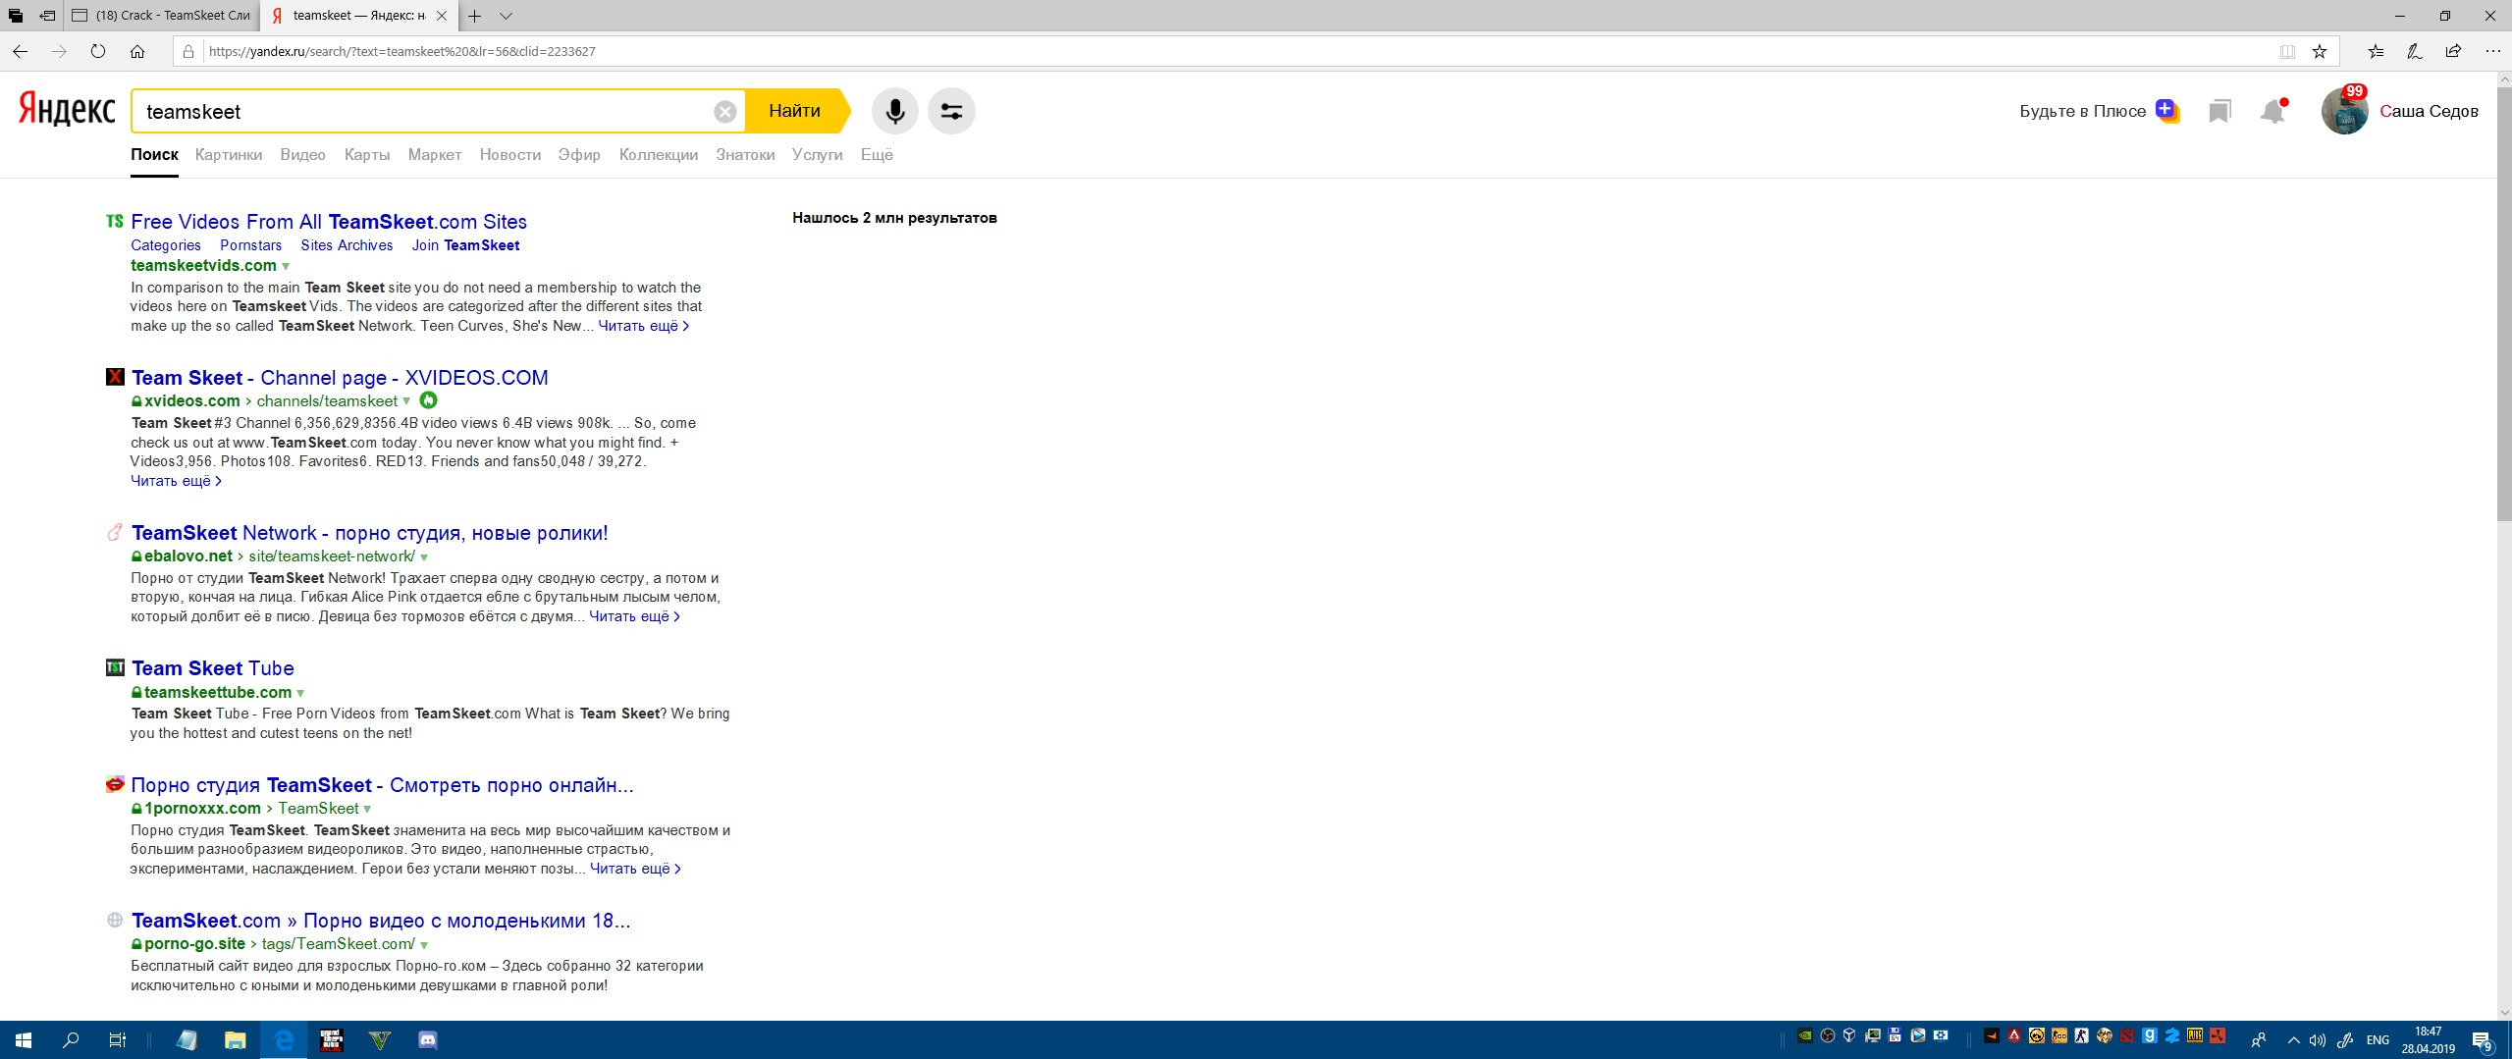The width and height of the screenshot is (2512, 1059).
Task: Switch to the Картинки tab
Action: (x=229, y=154)
